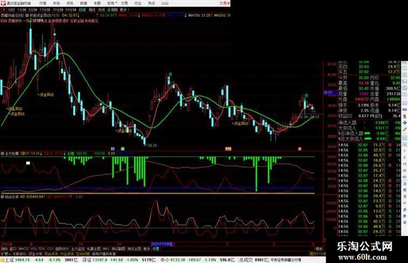Image resolution: width=408 pixels, height=263 pixels.
Task: Click the 月 period shortcut in right sidebar
Action: (x=405, y=196)
